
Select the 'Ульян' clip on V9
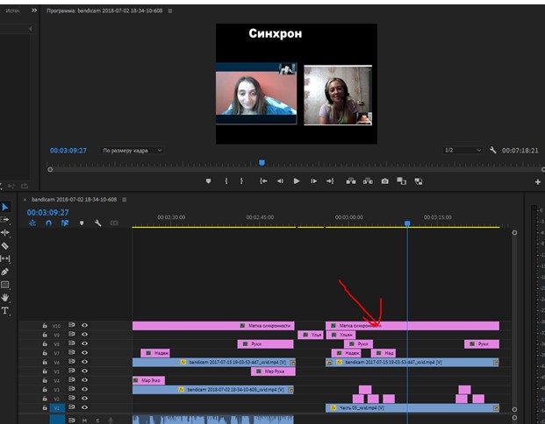(x=341, y=335)
